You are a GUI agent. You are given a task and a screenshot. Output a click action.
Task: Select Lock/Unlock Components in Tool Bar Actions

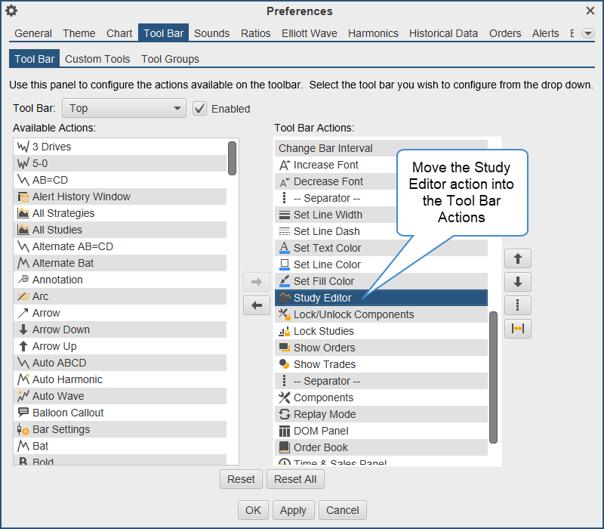[353, 314]
